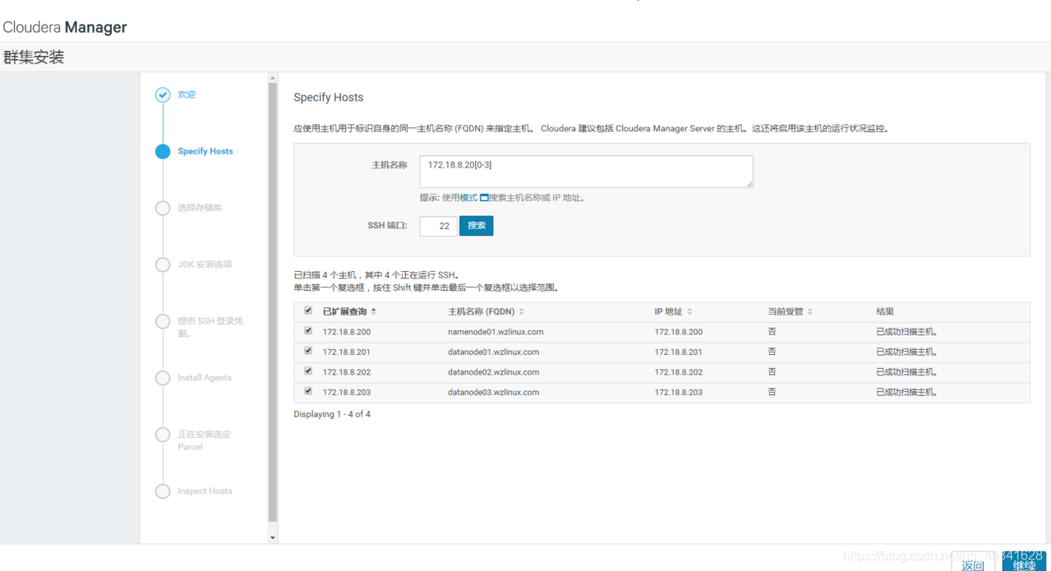Screen dimensions: 1051x571
Task: Click the Specify Hosts page heading
Action: (x=329, y=97)
